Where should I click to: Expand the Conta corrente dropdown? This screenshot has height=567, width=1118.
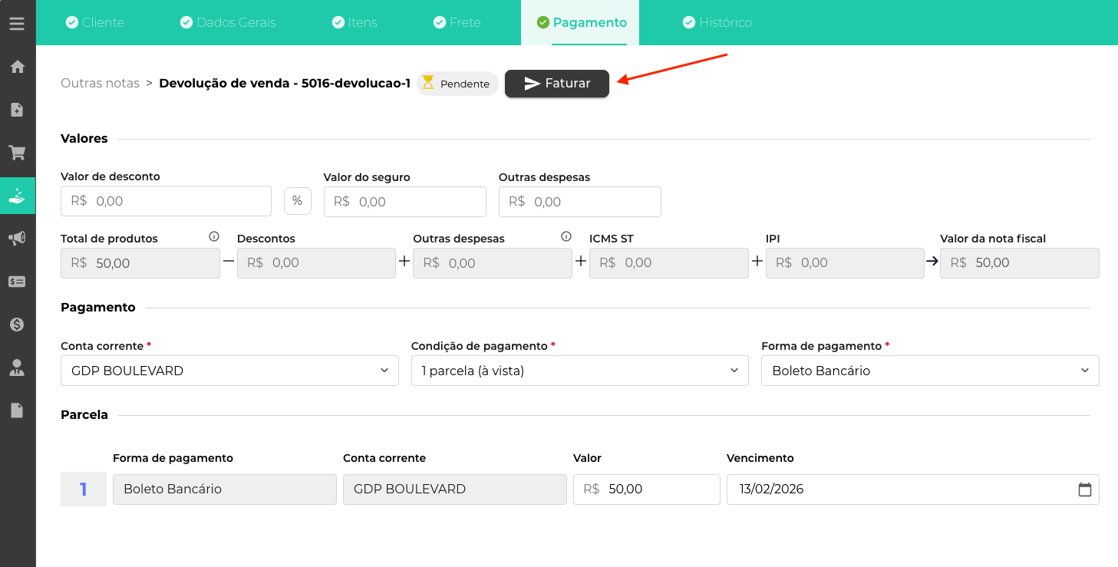click(x=229, y=371)
